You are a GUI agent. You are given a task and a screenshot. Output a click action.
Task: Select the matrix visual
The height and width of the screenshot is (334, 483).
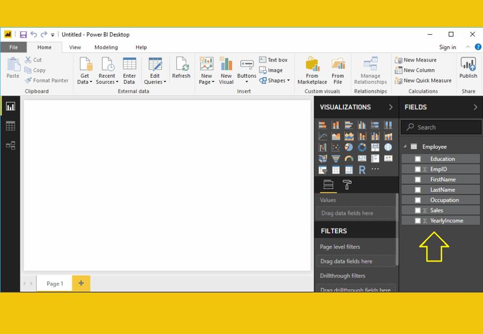pyautogui.click(x=349, y=170)
